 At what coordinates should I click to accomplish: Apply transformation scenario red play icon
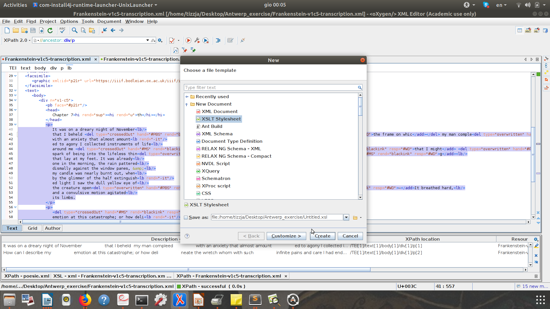[x=188, y=41]
